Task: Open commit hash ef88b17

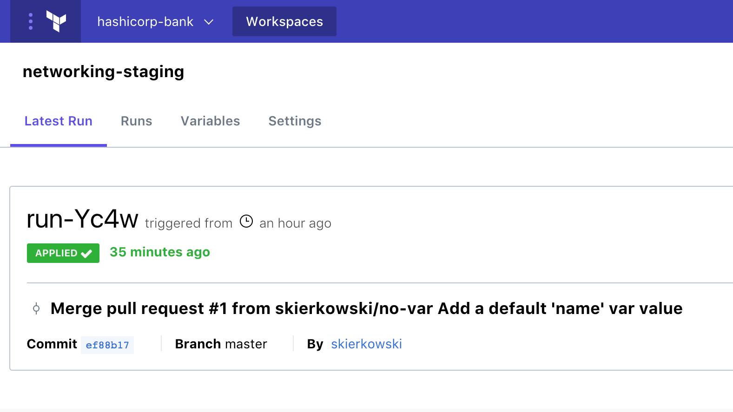Action: click(x=107, y=345)
